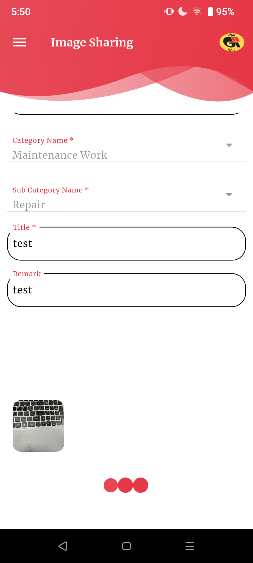Tap the Android recents navigation icon
This screenshot has height=563, width=253.
[190, 546]
